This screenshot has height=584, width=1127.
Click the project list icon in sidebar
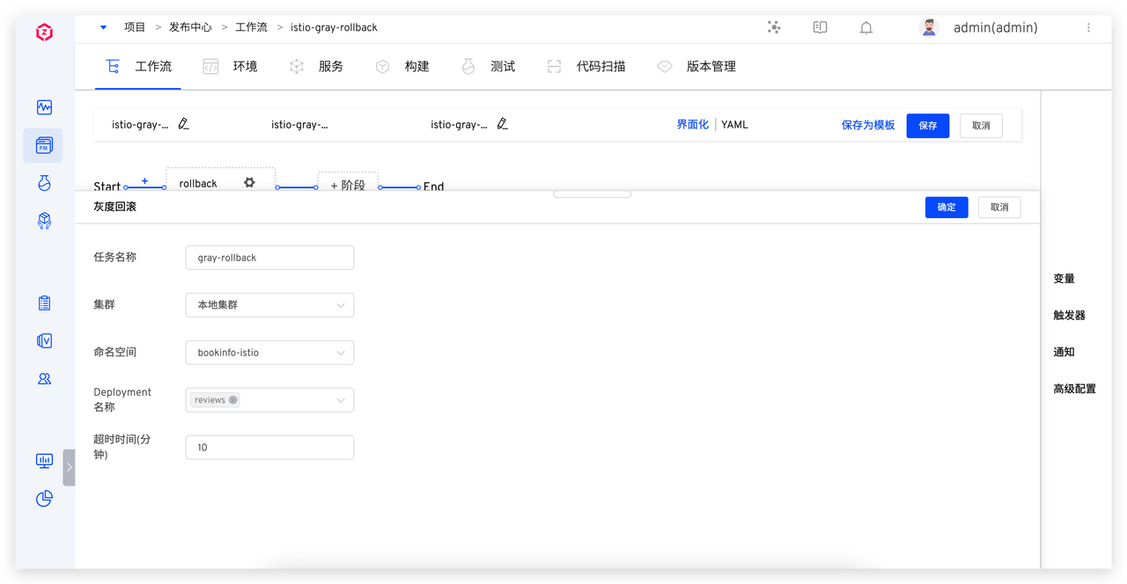44,145
